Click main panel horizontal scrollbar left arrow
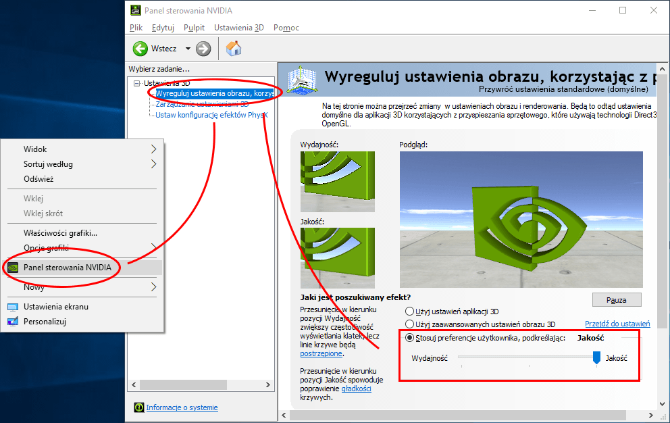This screenshot has height=423, width=670. [284, 415]
